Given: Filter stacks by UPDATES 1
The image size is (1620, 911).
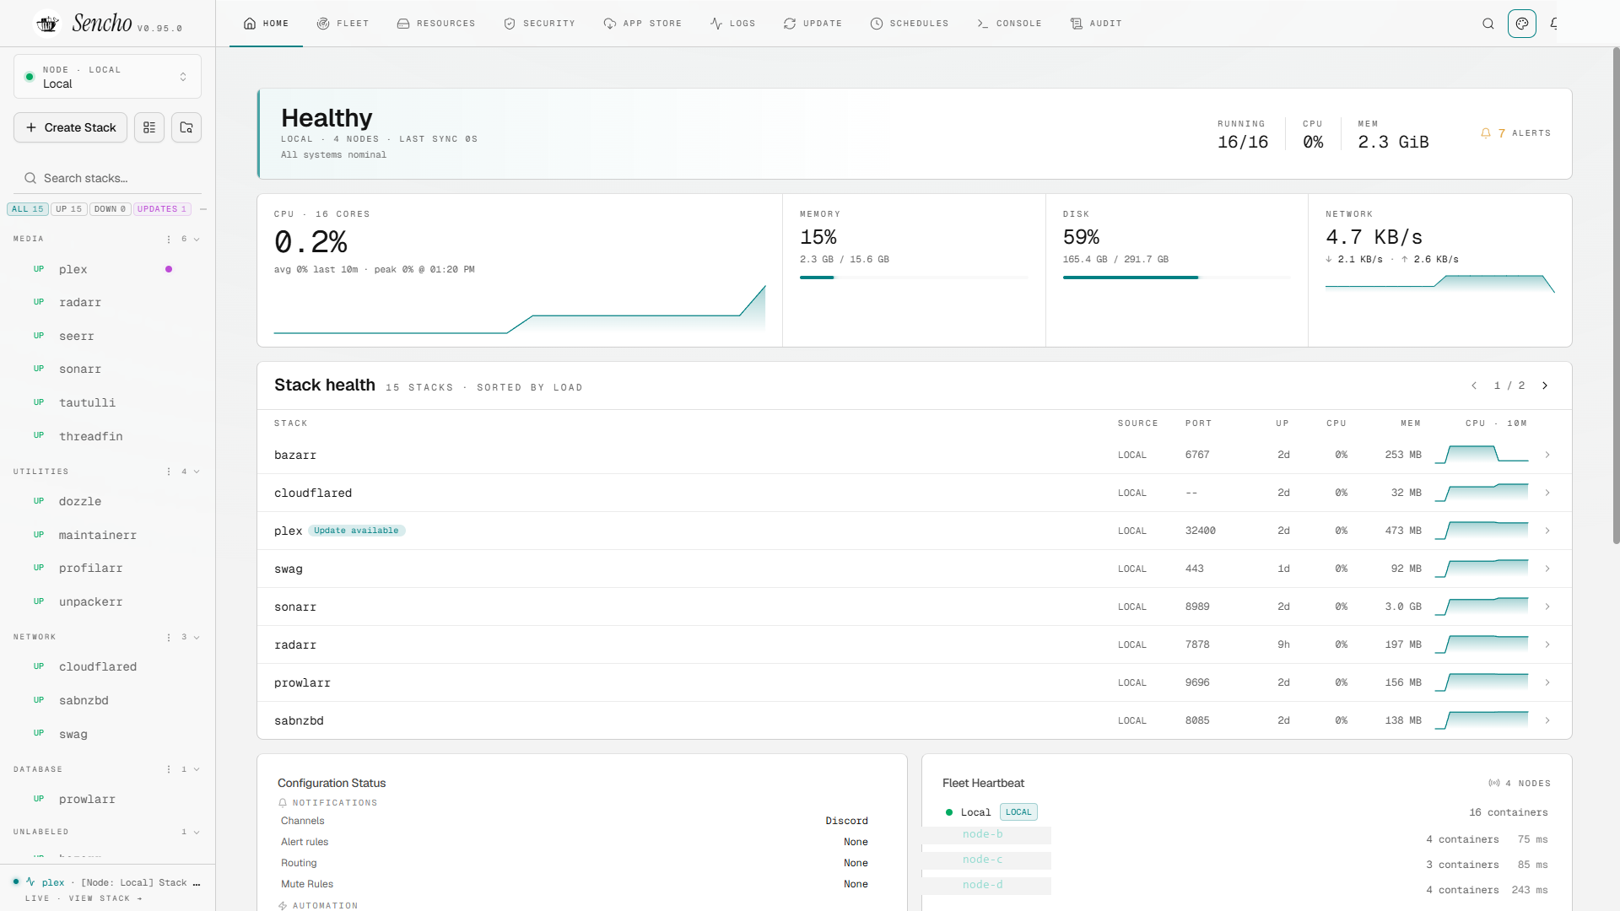Looking at the screenshot, I should click(162, 209).
